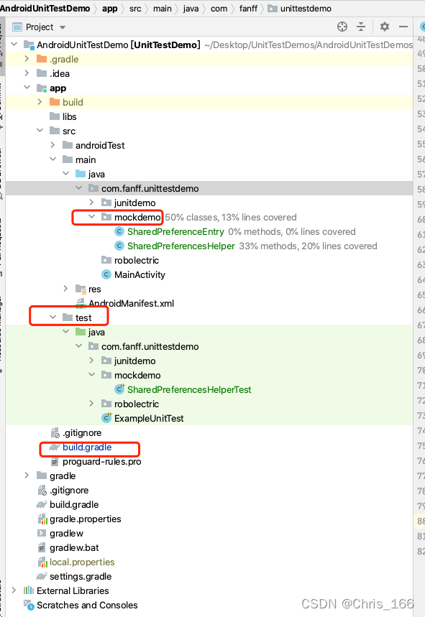Click Scratches and Consoles icon
The height and width of the screenshot is (617, 425).
[x=29, y=605]
